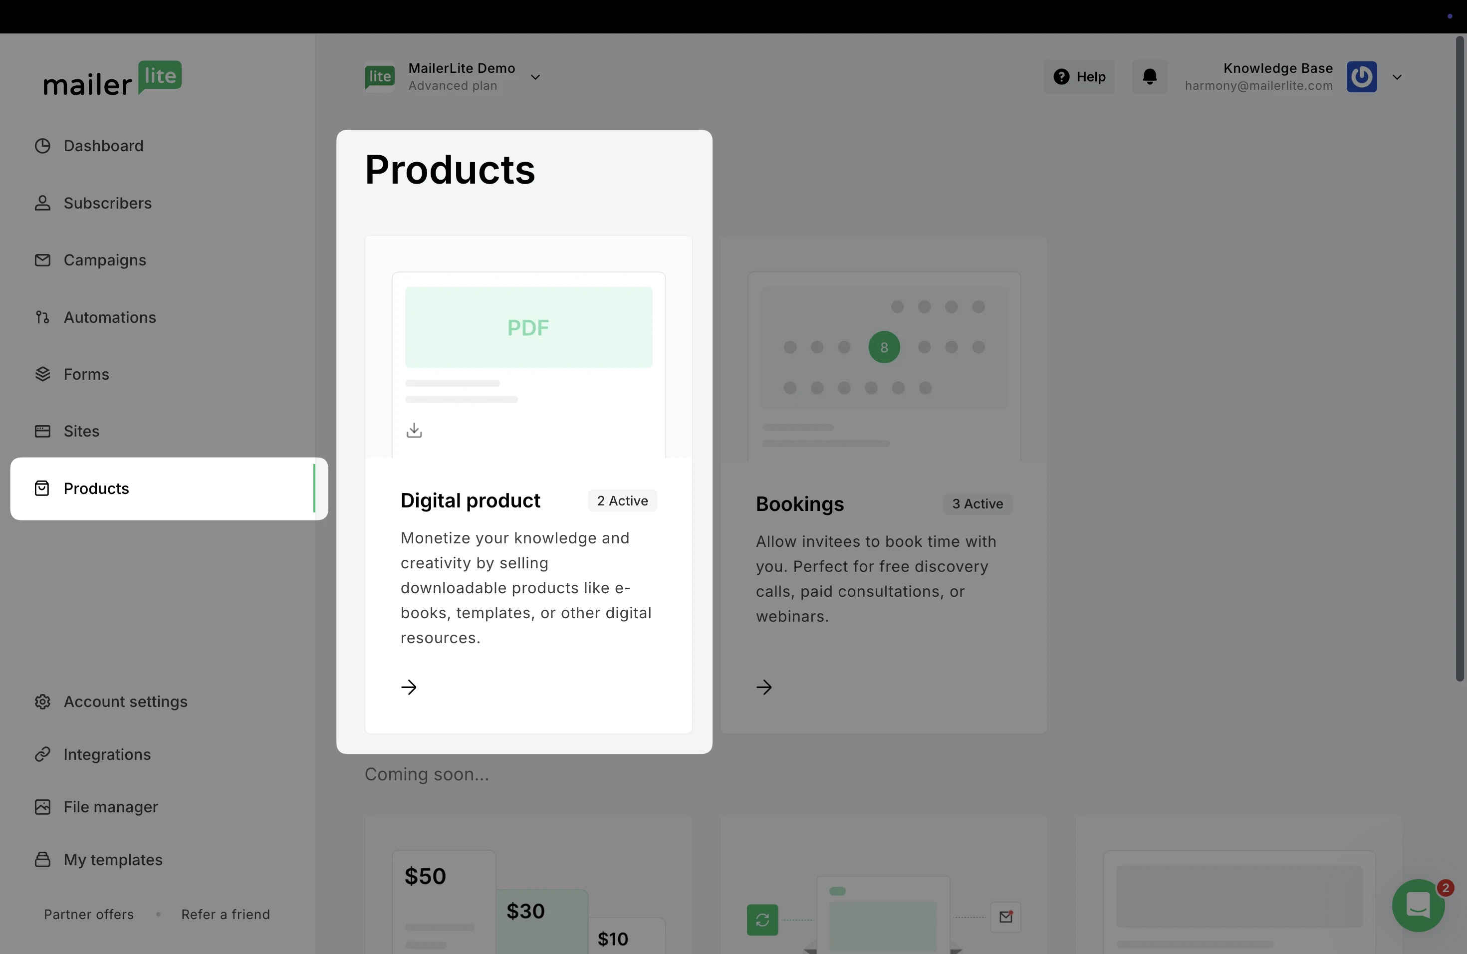Select Products in the sidebar
Viewport: 1467px width, 954px height.
(96, 488)
